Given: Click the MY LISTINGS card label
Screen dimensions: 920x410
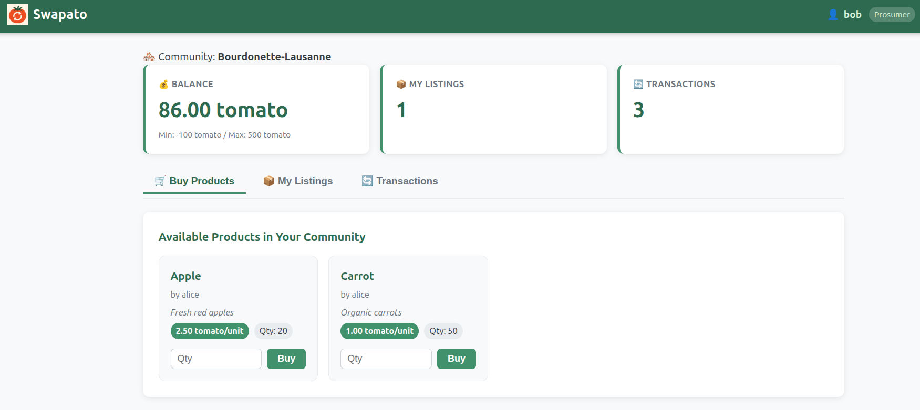Looking at the screenshot, I should [x=437, y=84].
